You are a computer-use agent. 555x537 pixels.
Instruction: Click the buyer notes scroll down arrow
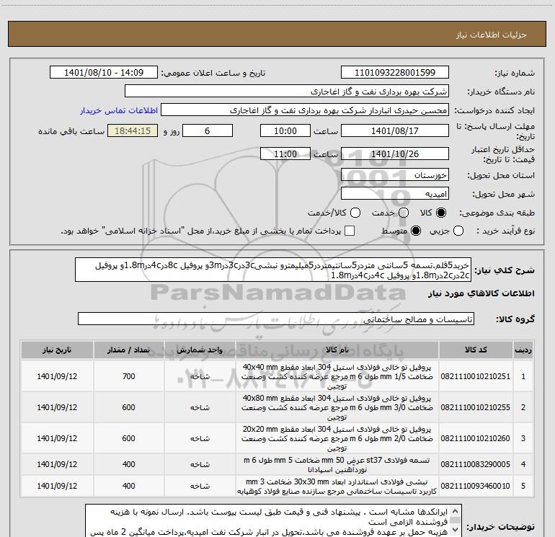coord(456,530)
